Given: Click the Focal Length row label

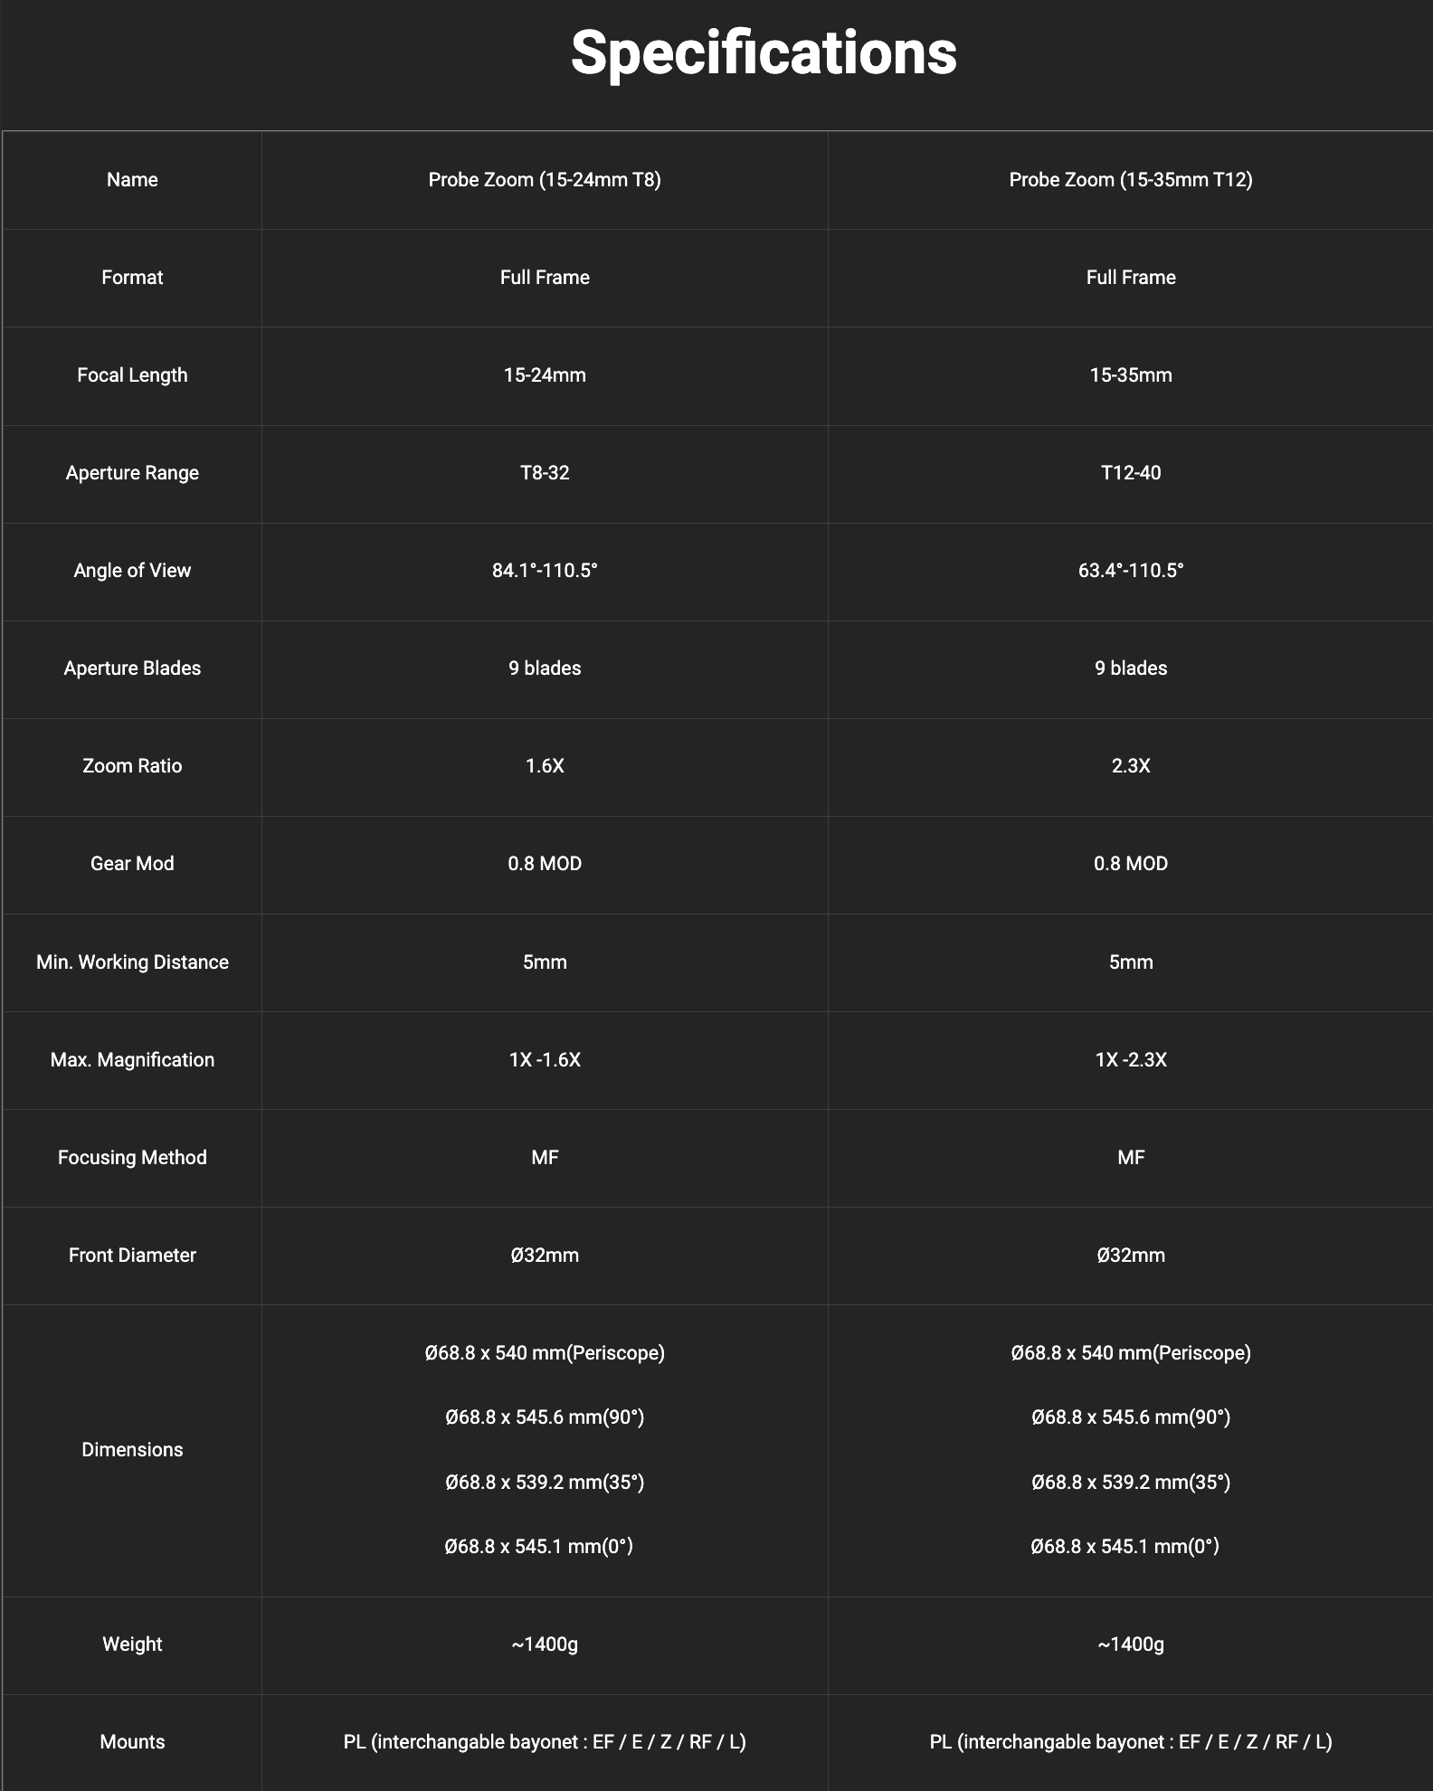Looking at the screenshot, I should pos(132,375).
